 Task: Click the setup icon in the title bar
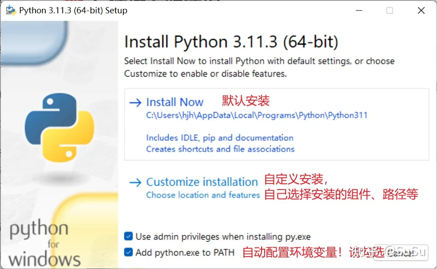tap(10, 10)
